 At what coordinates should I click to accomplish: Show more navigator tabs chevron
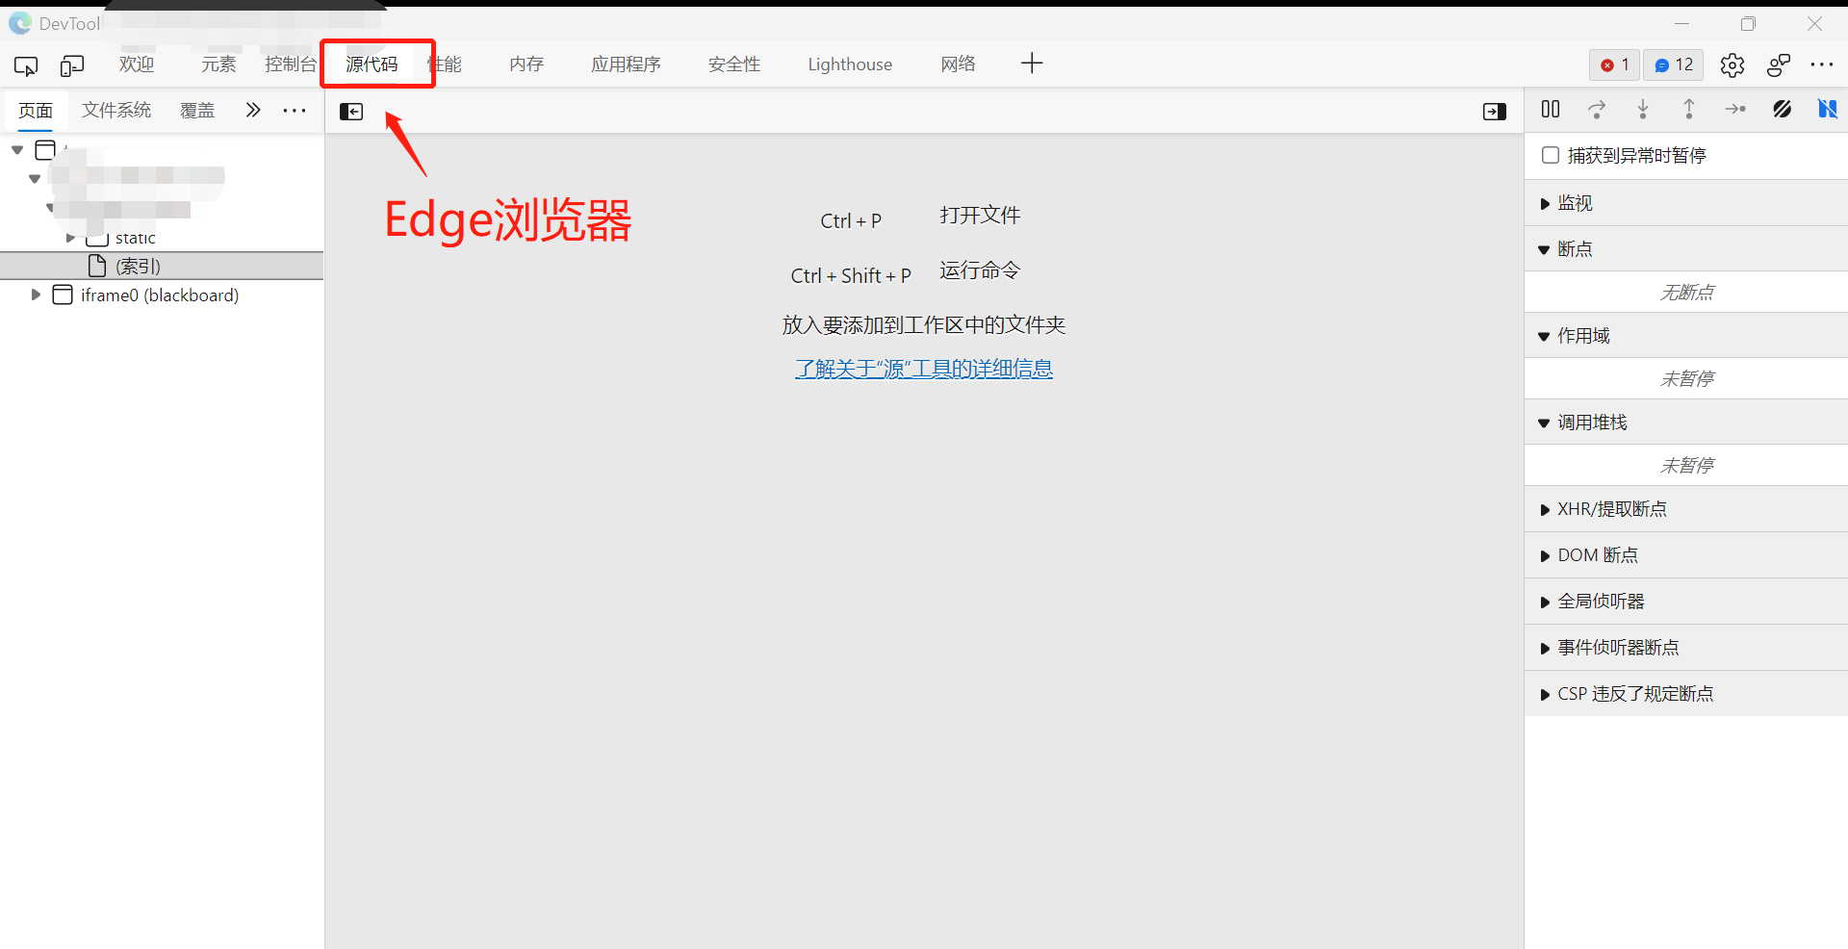tap(252, 111)
